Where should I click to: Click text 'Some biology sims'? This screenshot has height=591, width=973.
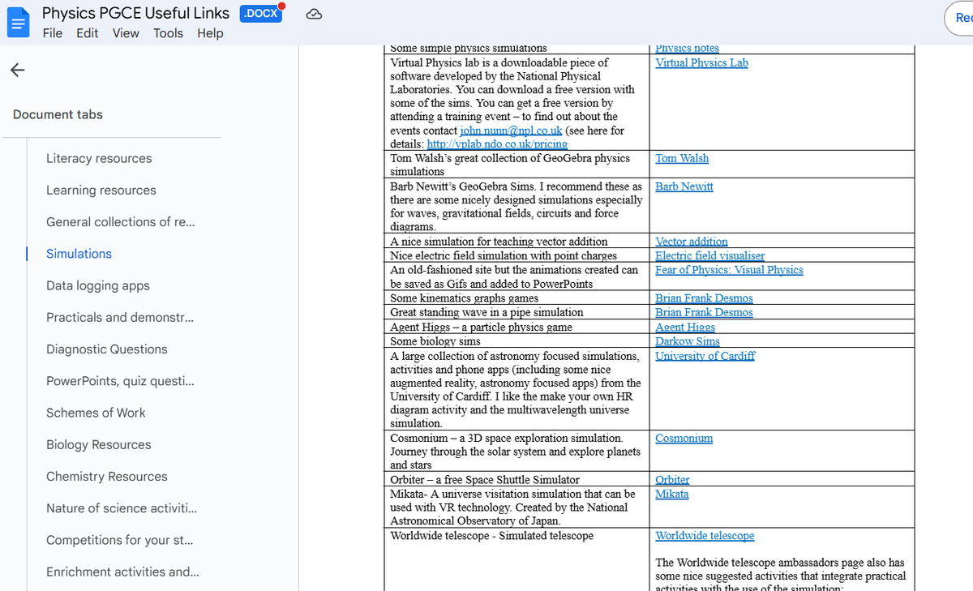[x=435, y=341]
